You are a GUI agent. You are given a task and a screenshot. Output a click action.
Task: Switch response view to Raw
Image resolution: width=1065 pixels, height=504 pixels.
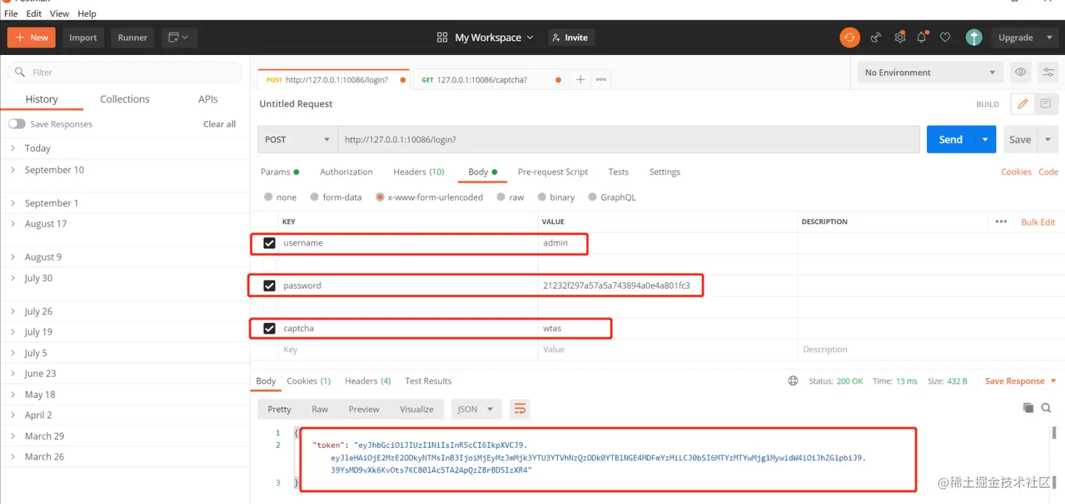(x=320, y=409)
